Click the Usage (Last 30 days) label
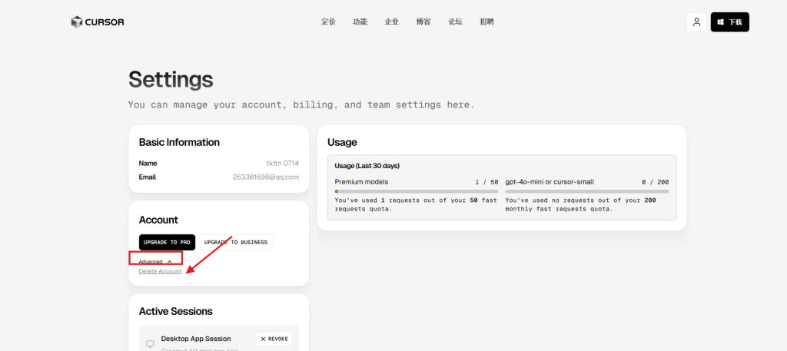The height and width of the screenshot is (351, 787). 367,165
